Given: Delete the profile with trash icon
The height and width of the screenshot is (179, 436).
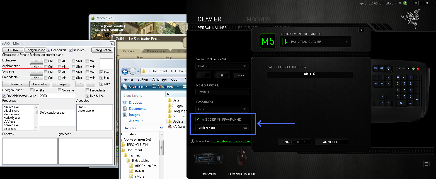Looking at the screenshot, I should pyautogui.click(x=222, y=75).
